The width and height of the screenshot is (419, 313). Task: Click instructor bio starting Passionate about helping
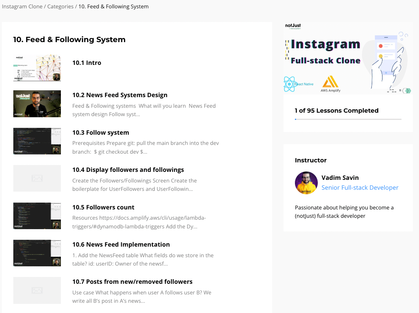344,212
